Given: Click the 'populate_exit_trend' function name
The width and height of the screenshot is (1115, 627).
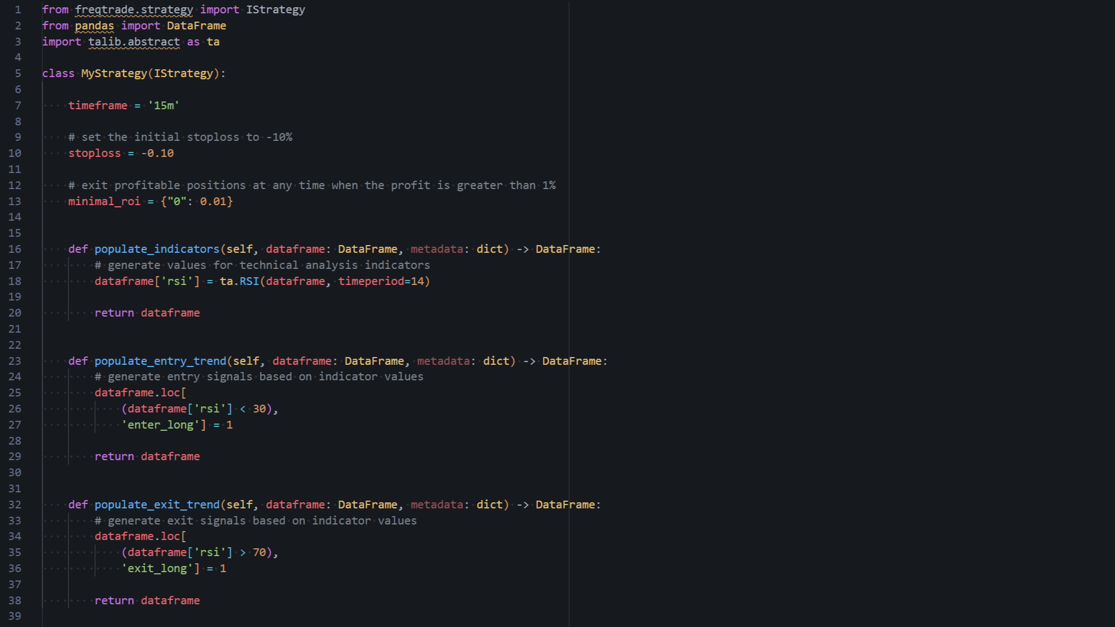Looking at the screenshot, I should click(157, 504).
